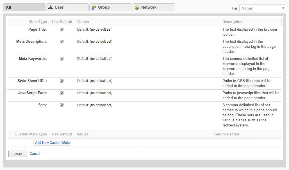Uncheck Use Default for Style Sheet URL
This screenshot has width=289, height=170.
click(x=62, y=81)
